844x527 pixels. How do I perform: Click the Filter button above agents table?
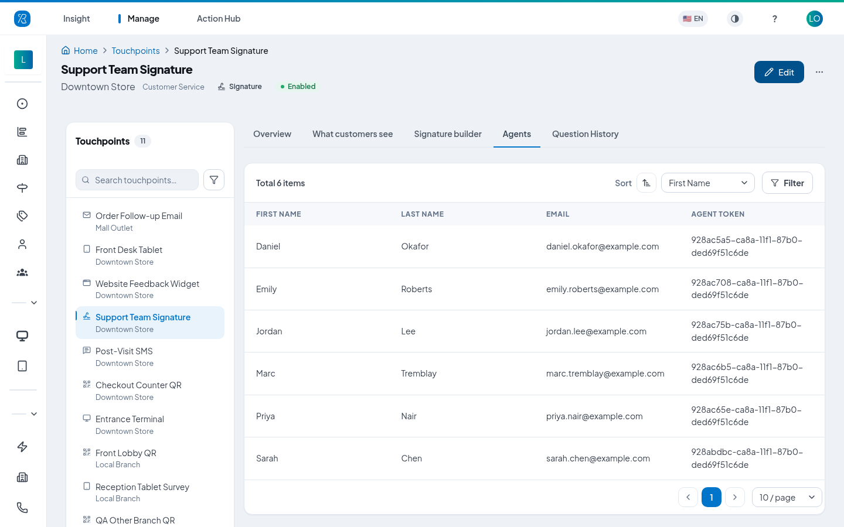(x=787, y=183)
